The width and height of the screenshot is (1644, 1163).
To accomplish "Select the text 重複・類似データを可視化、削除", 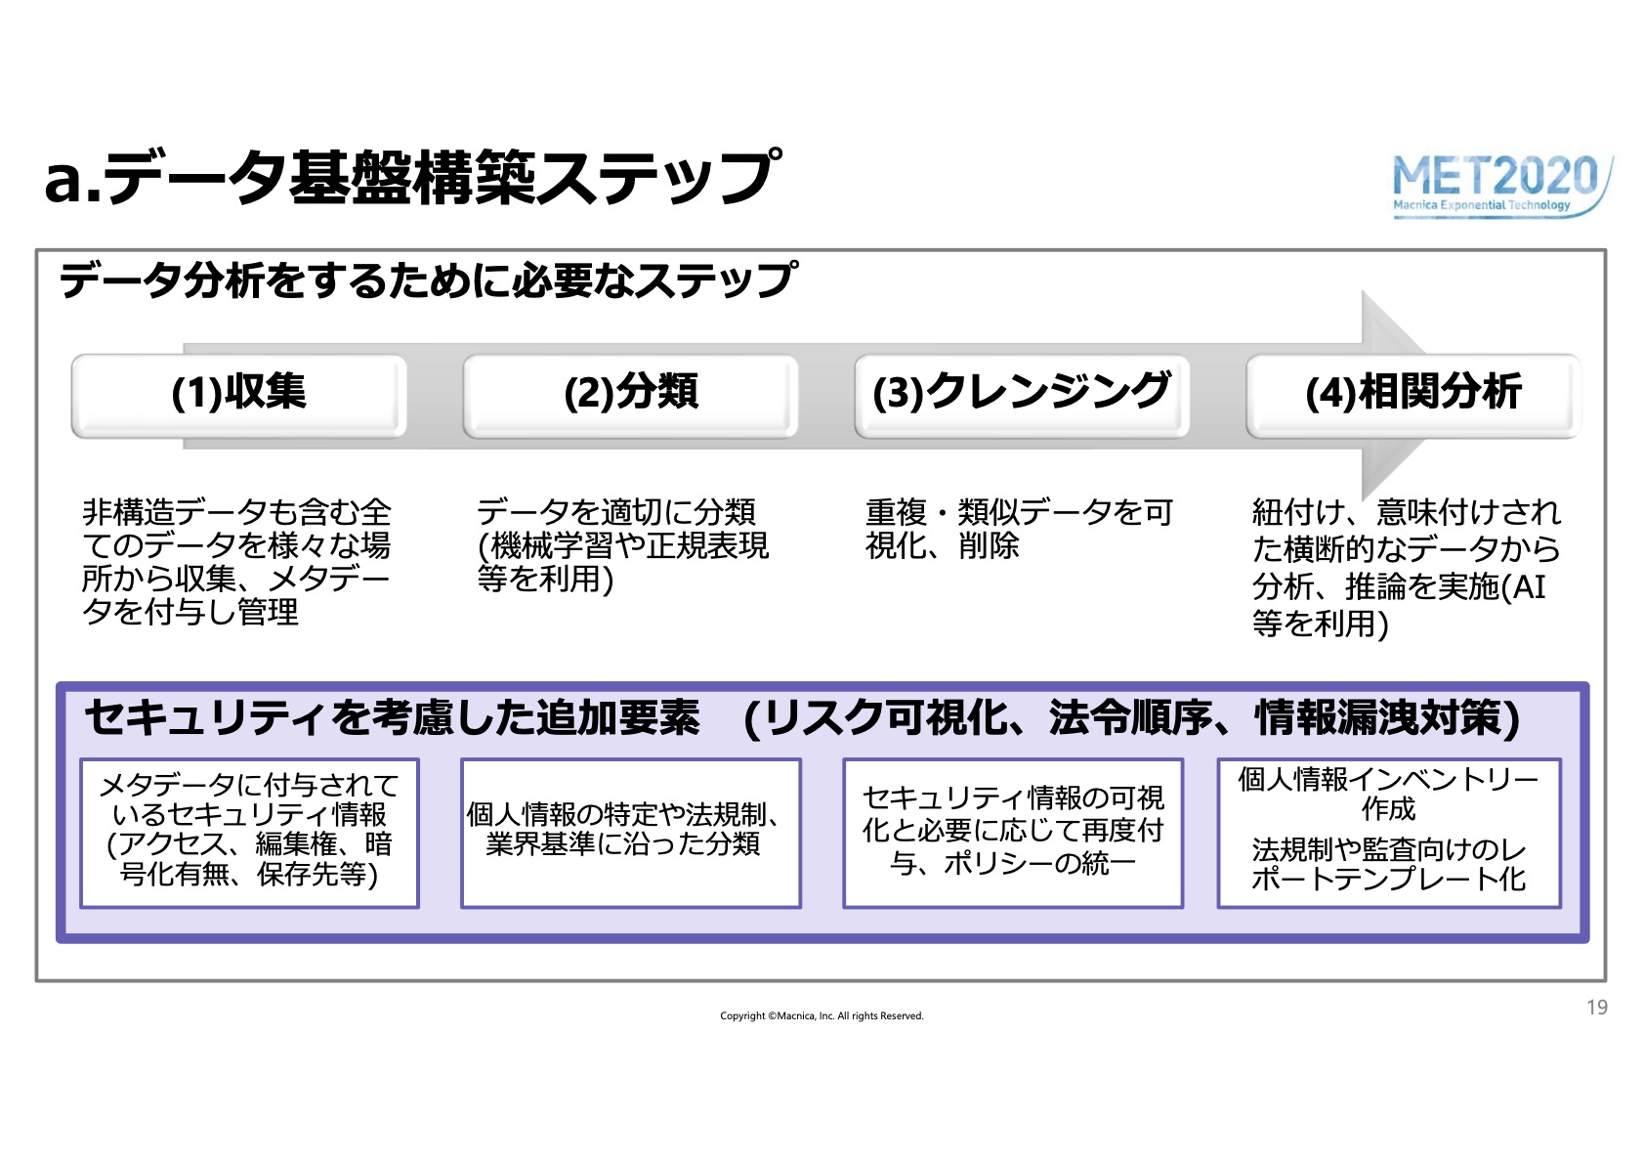I will tap(1019, 529).
